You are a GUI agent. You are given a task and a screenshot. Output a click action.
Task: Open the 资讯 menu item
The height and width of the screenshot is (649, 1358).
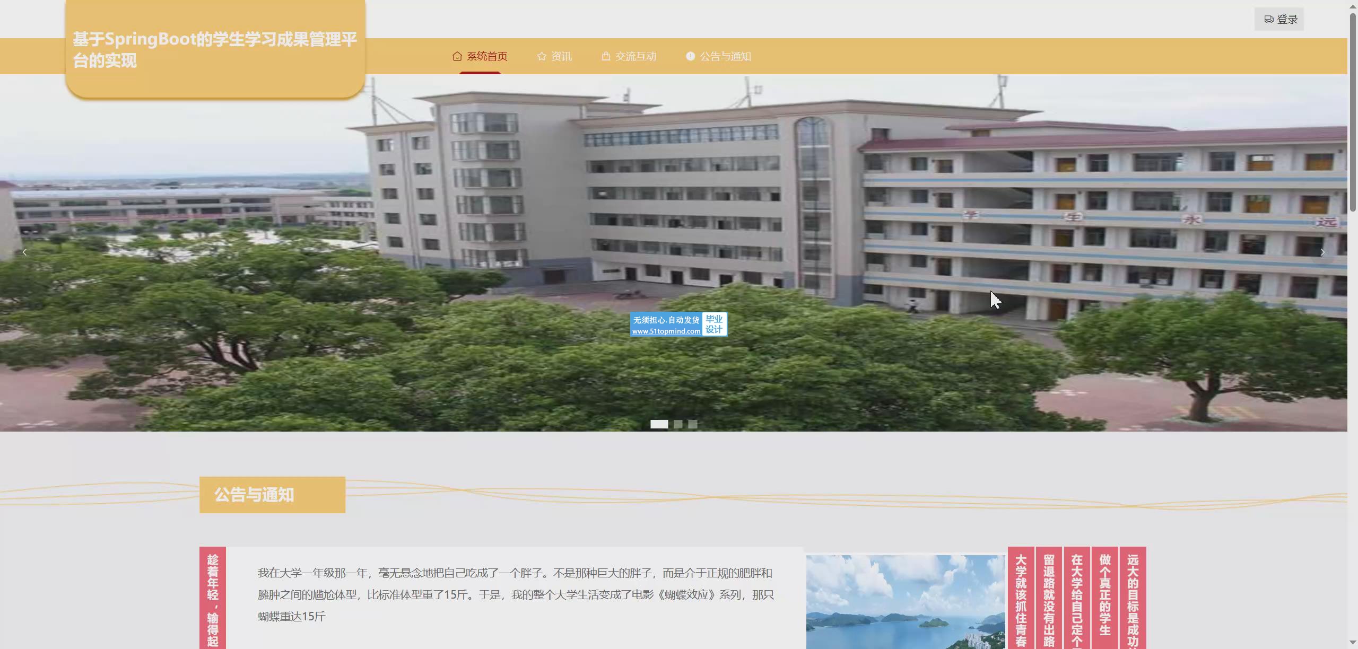561,56
